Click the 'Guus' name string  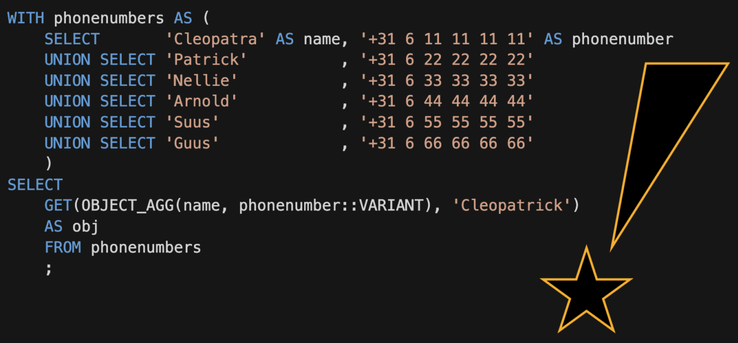[x=196, y=143]
